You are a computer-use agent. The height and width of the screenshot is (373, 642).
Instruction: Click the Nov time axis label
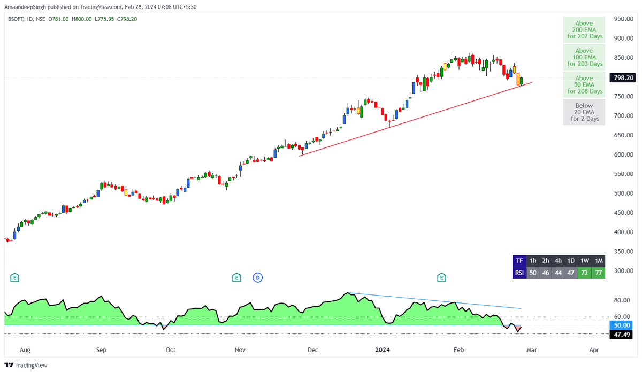tap(240, 350)
